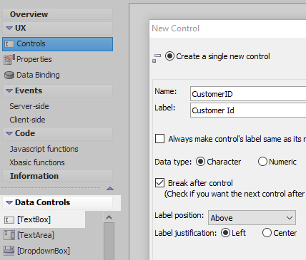Open the Label position dropdown

coord(252,218)
